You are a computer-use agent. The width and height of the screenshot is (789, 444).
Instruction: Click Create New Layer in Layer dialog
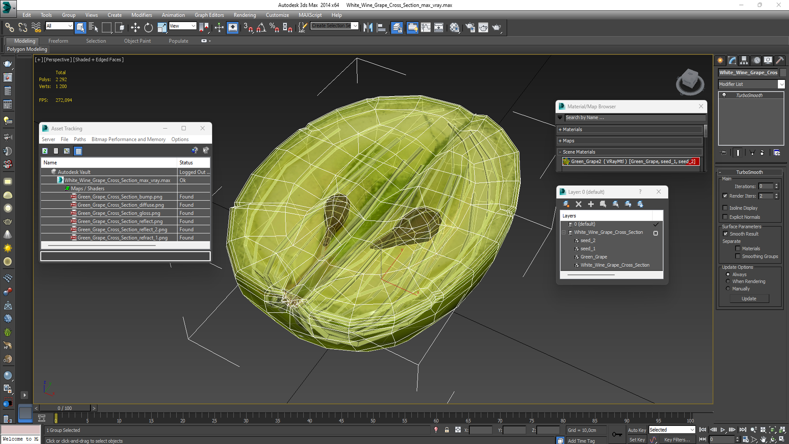[566, 204]
